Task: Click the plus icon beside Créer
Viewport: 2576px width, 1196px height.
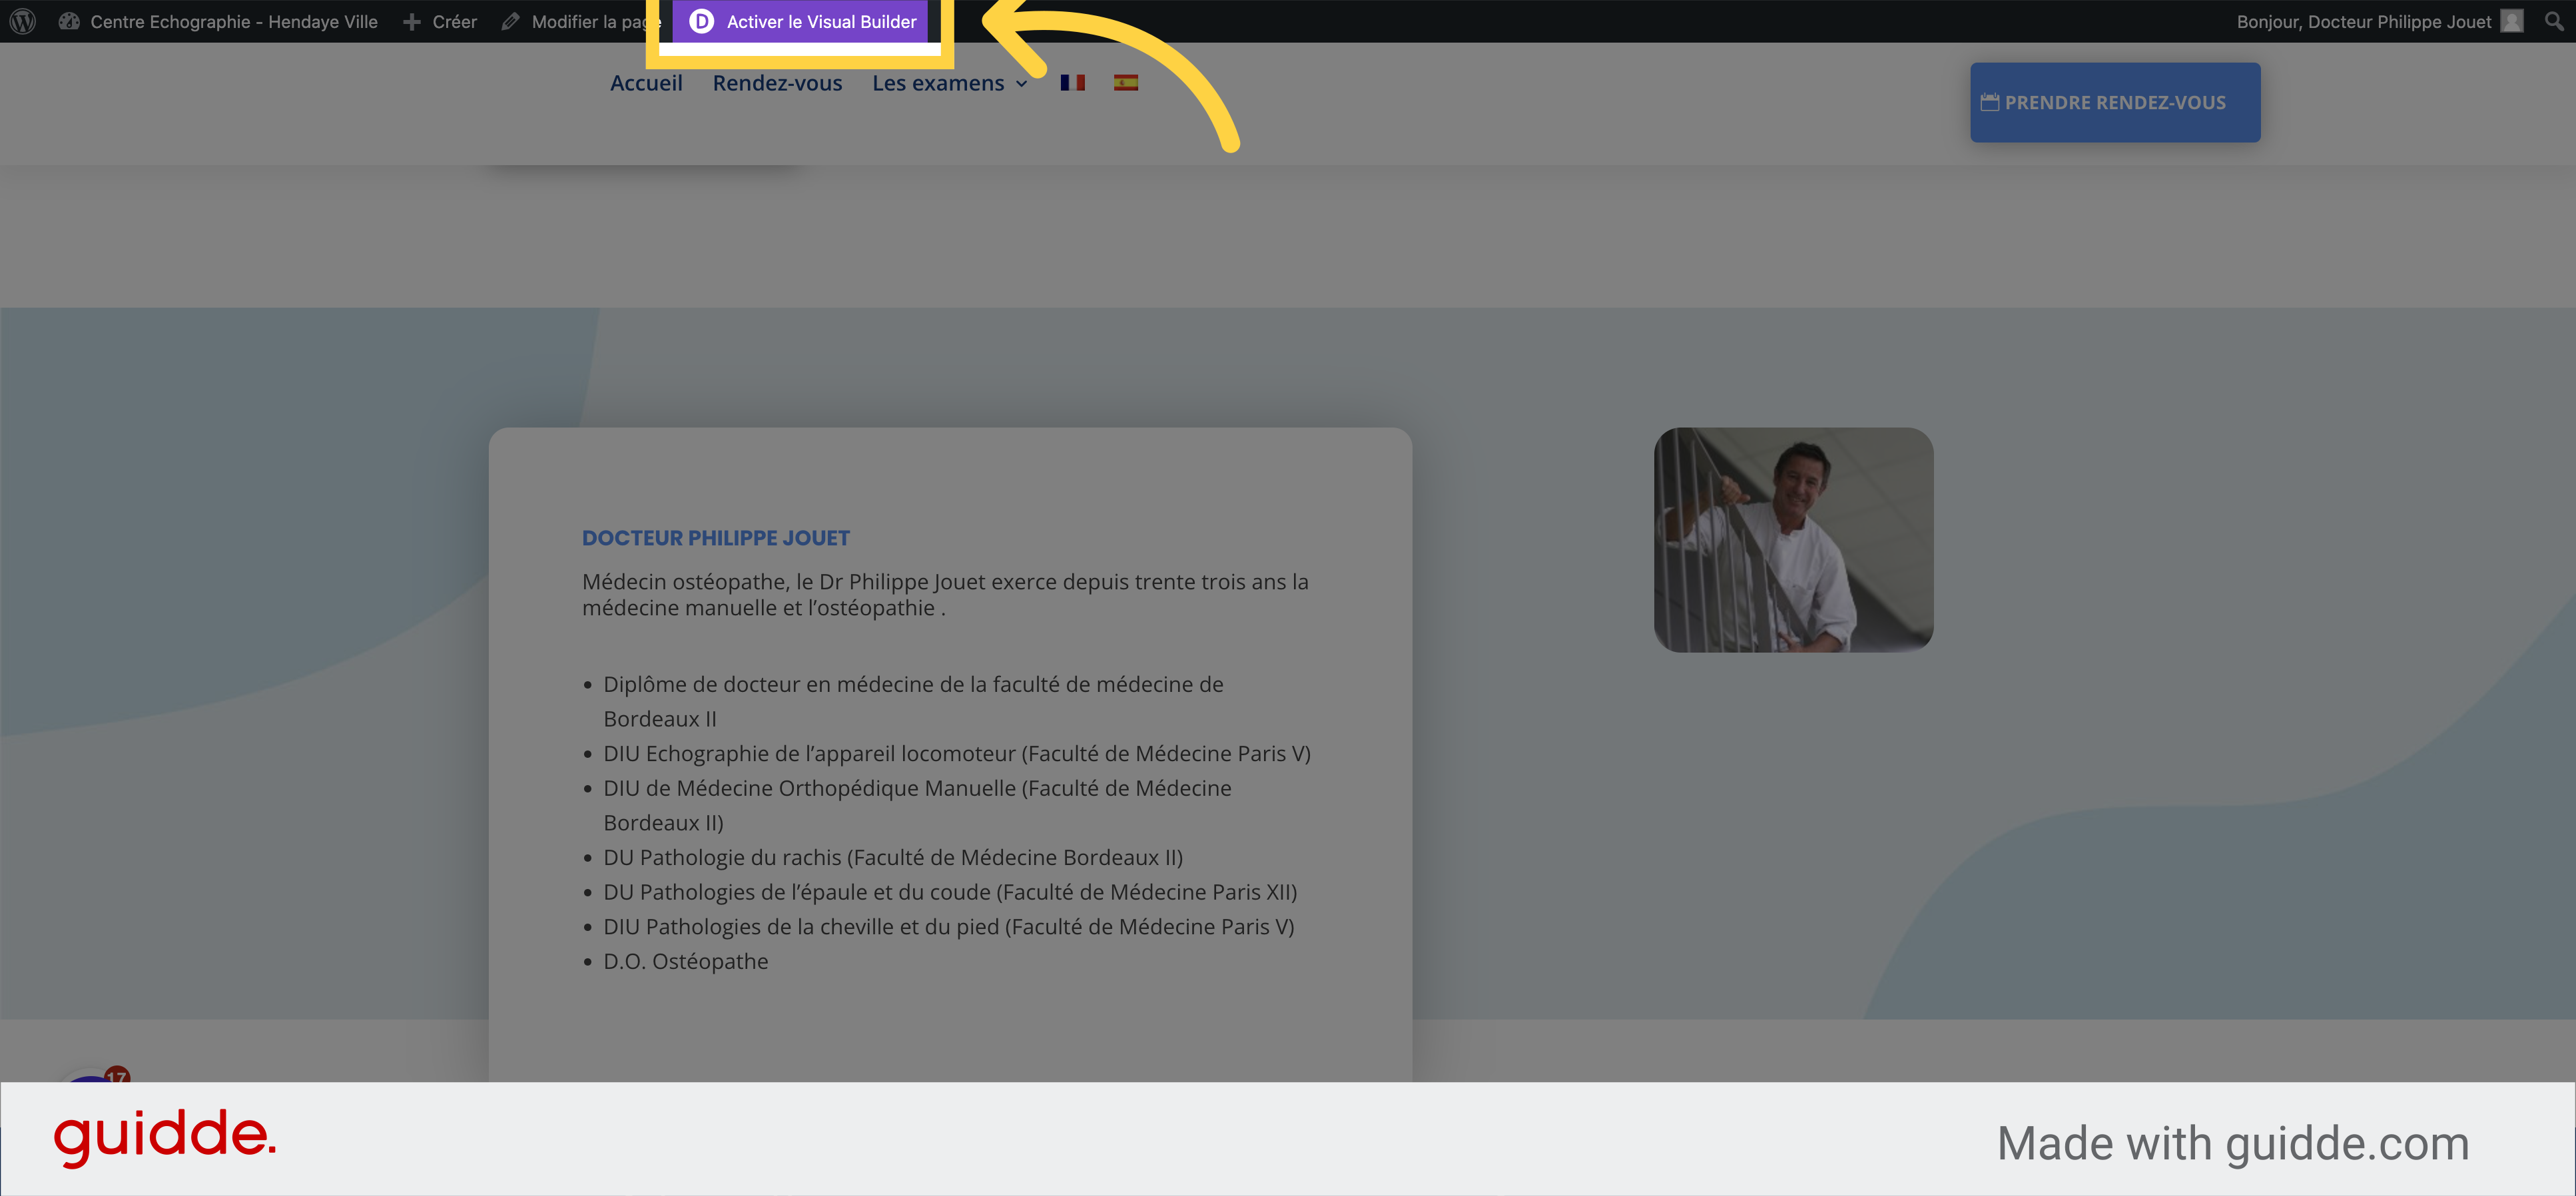Action: point(411,21)
